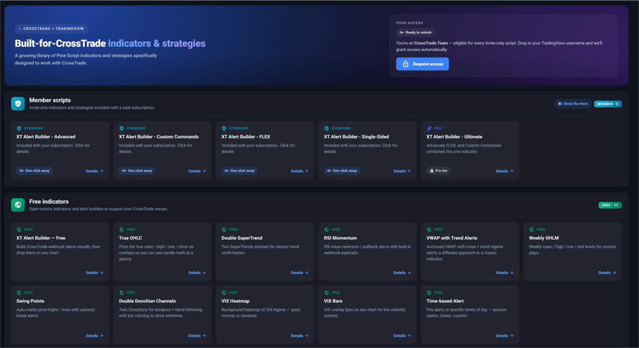Click the STANDARD shield icon on FLEX card
The image size is (639, 348).
pos(224,128)
